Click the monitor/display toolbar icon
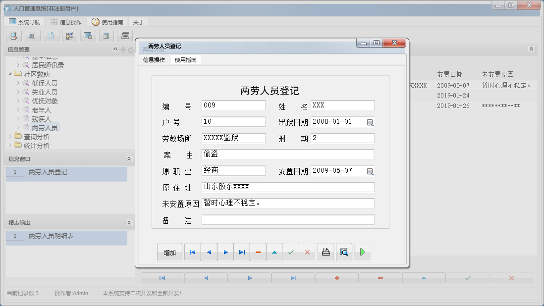Screen dimensions: 544x306 coord(89,36)
